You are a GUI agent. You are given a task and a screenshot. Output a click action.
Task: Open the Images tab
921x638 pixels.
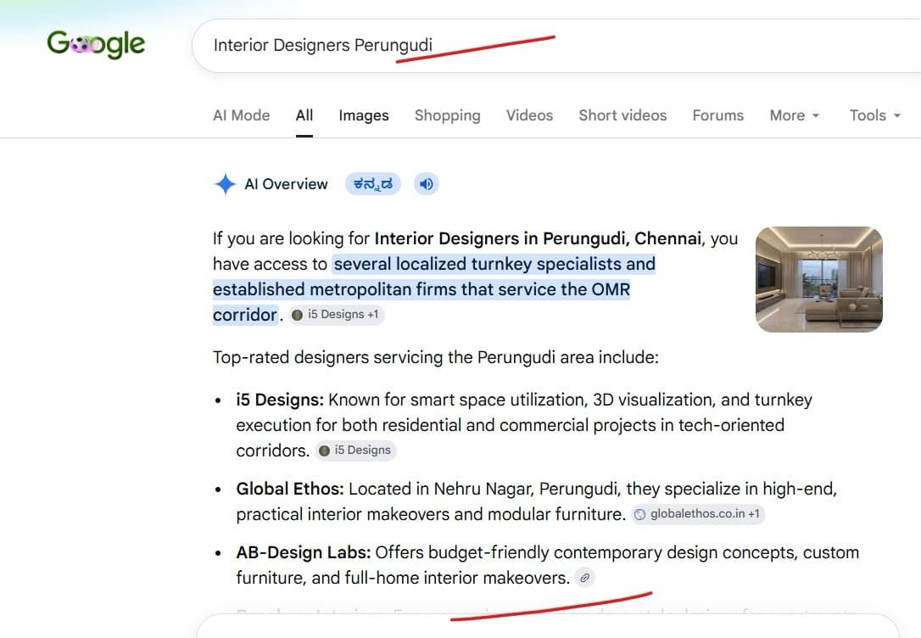364,115
